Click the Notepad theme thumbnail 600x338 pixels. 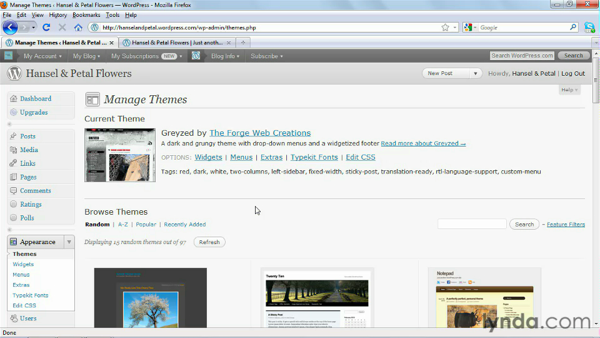(484, 298)
